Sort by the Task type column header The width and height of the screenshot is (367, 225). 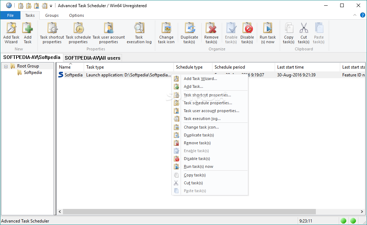[129, 67]
